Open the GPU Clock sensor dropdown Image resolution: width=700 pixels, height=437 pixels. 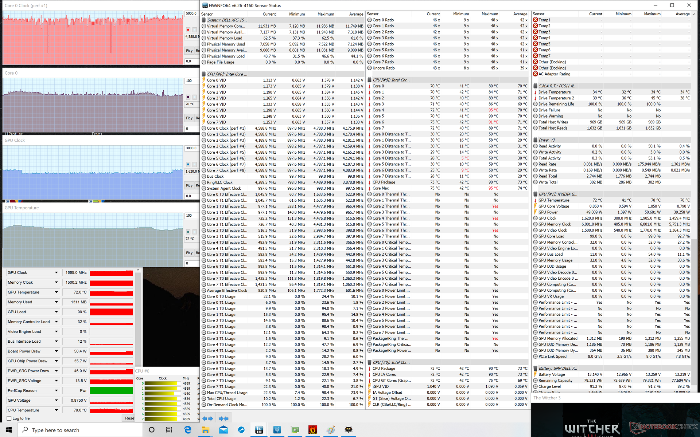56,272
